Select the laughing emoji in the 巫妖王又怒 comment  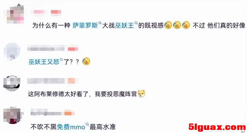pyautogui.click(x=86, y=61)
